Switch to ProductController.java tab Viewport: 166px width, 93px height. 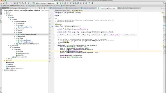coord(57,8)
